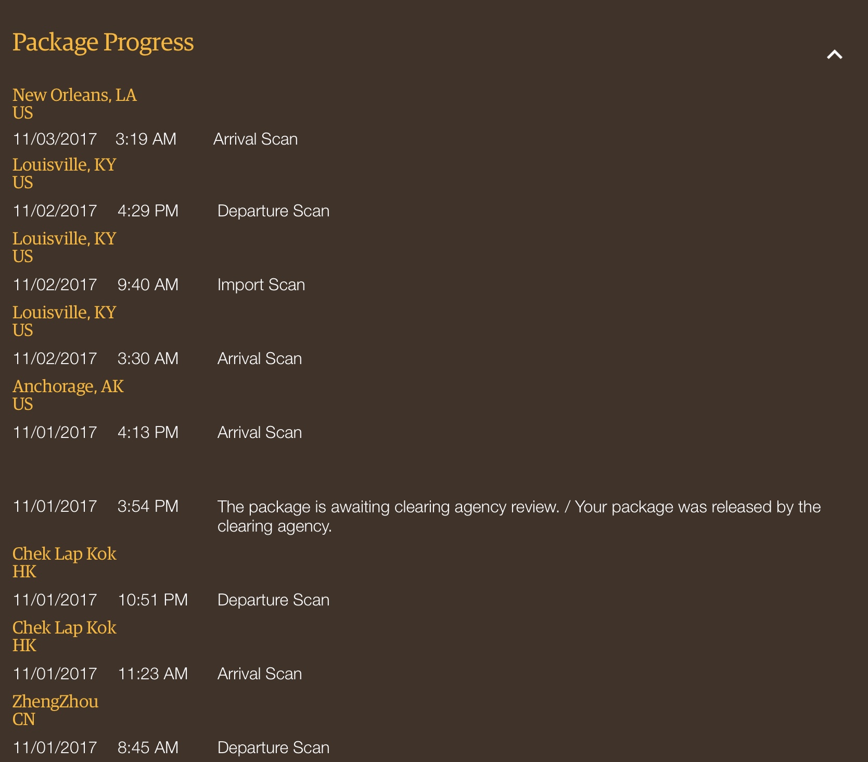Click the 3:54 PM timestamp

148,507
